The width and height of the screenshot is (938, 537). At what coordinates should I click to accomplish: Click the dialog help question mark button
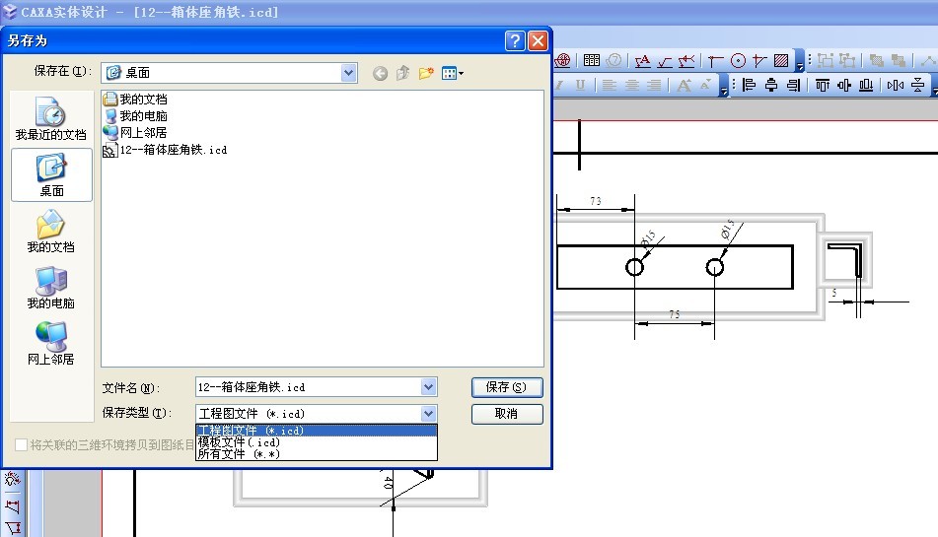click(x=515, y=40)
